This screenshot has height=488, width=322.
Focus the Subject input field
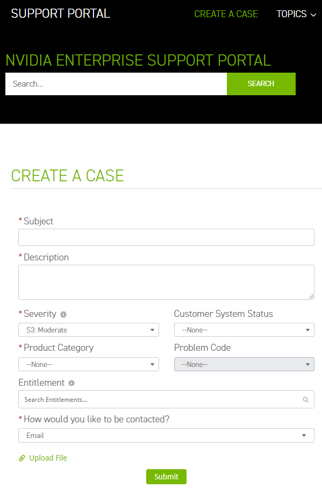[166, 237]
